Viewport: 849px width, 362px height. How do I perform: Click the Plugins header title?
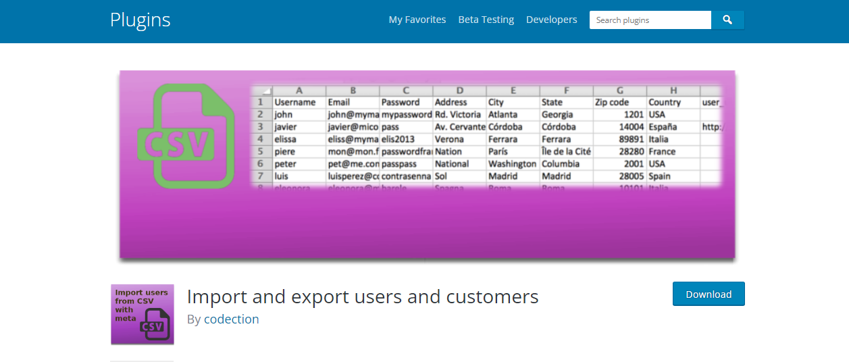(x=140, y=20)
